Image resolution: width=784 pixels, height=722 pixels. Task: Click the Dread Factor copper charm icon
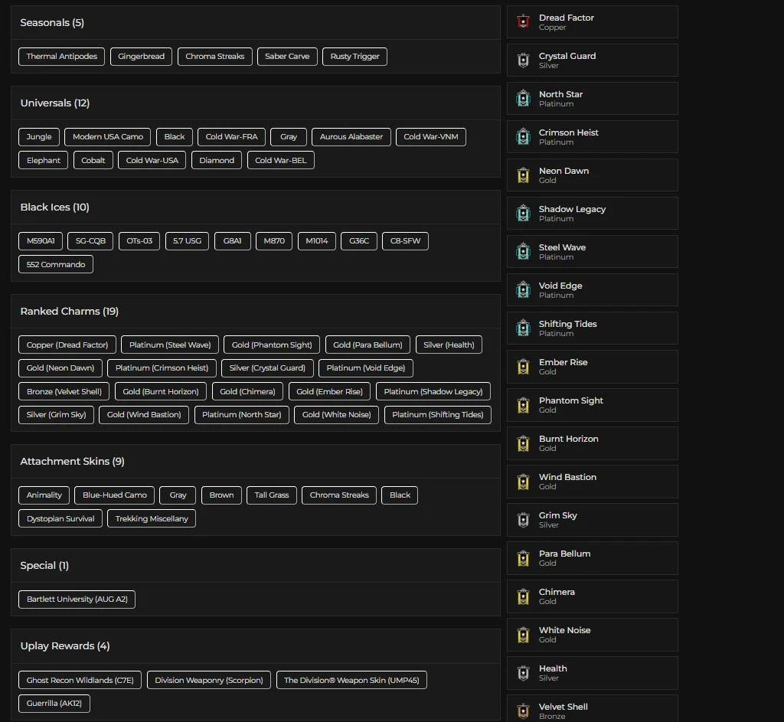[523, 21]
